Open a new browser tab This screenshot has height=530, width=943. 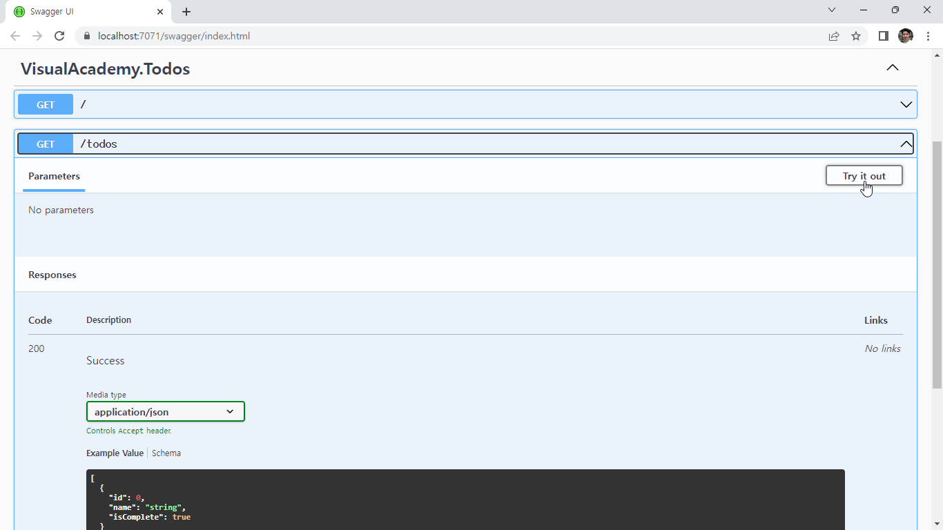tap(186, 12)
